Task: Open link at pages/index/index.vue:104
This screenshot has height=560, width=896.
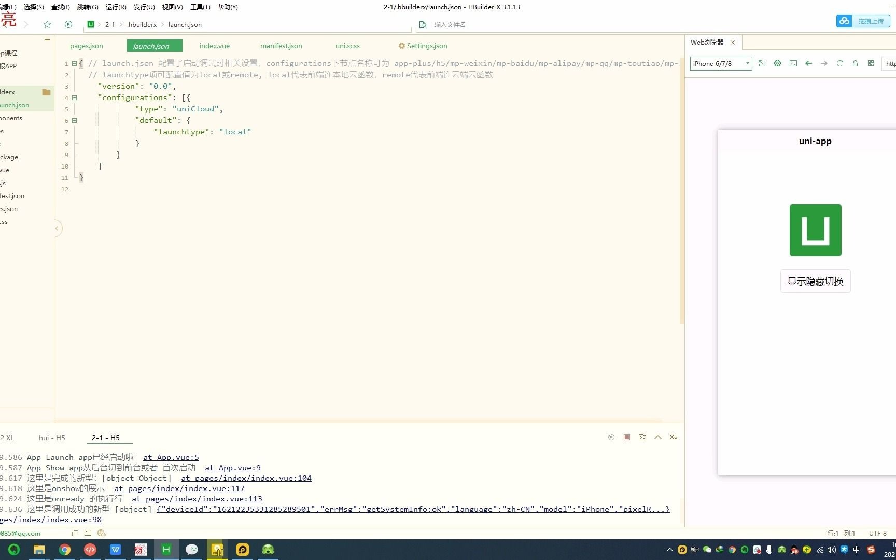Action: point(246,478)
